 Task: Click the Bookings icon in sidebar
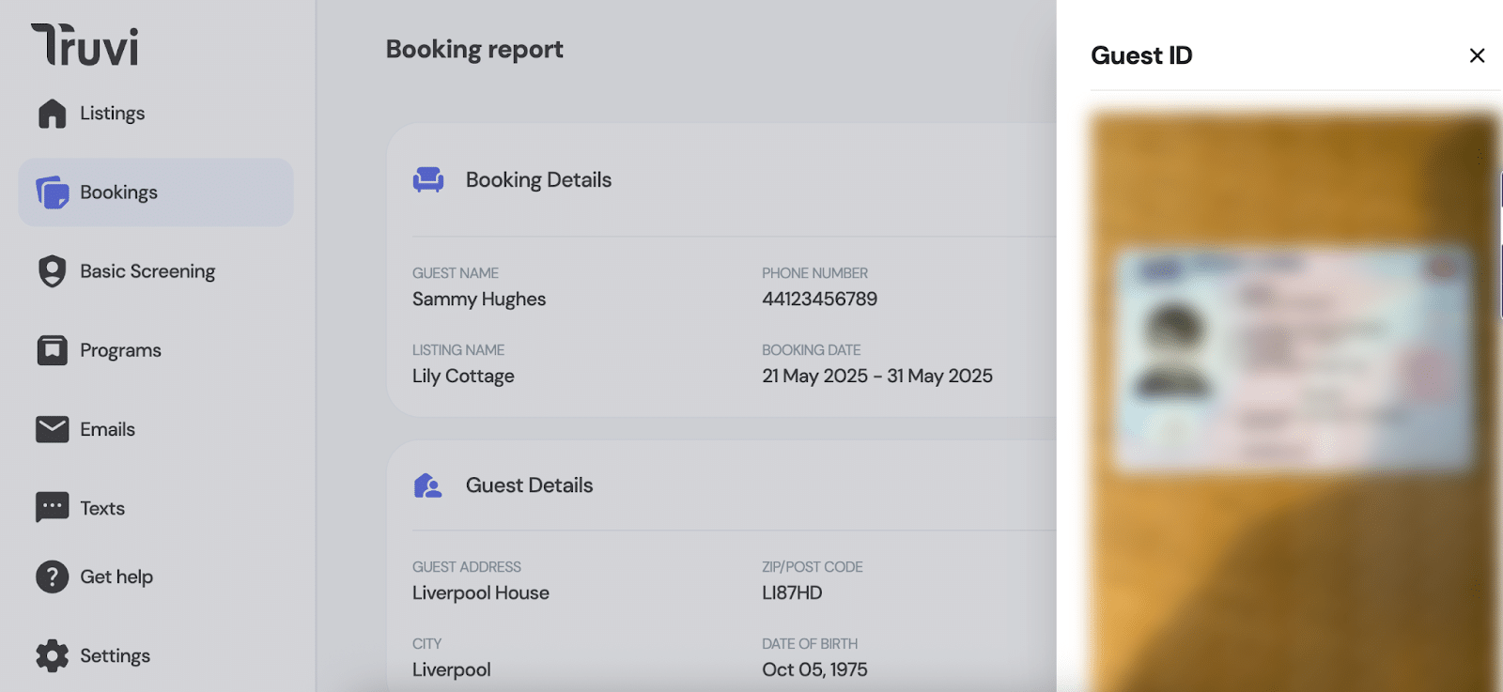[x=53, y=192]
